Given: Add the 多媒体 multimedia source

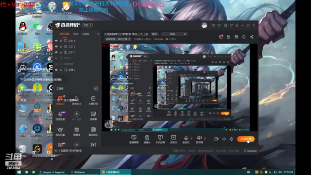Looking at the screenshot, I should (x=173, y=139).
